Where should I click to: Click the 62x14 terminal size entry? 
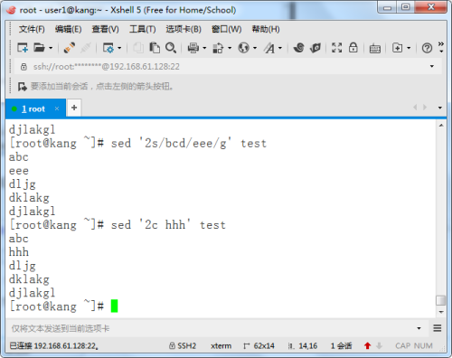(259, 345)
